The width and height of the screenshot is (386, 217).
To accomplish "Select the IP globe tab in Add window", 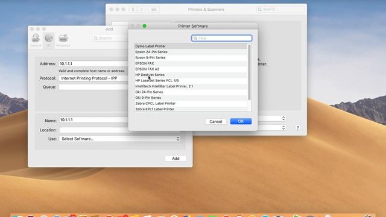I will tap(49, 40).
